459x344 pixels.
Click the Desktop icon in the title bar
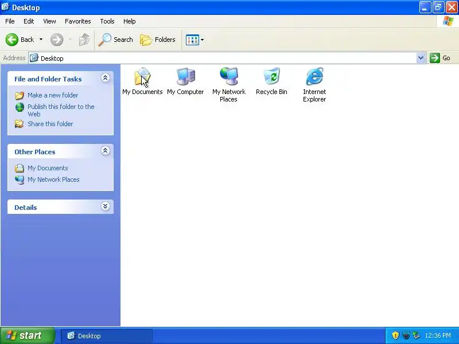(5, 7)
